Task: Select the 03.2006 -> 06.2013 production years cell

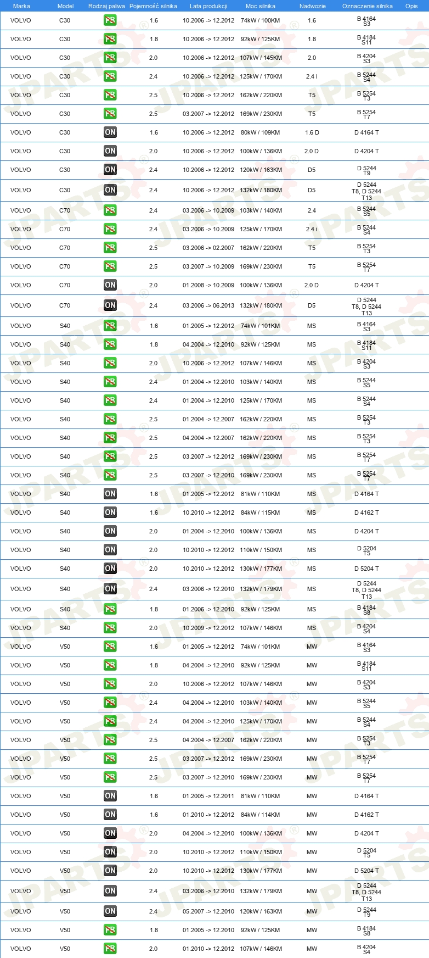Action: tap(208, 305)
